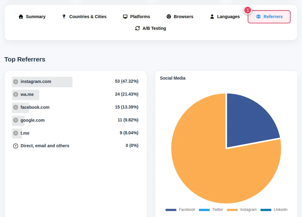This screenshot has height=217, width=302.
Task: Switch to the Countries & Cities tab
Action: click(x=84, y=17)
